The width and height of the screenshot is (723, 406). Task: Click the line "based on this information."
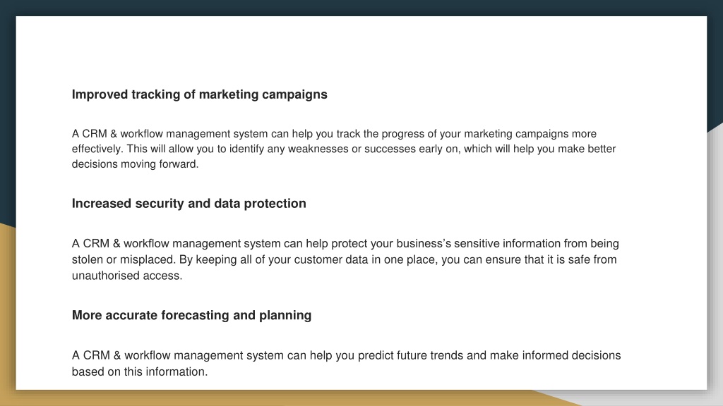tap(140, 372)
